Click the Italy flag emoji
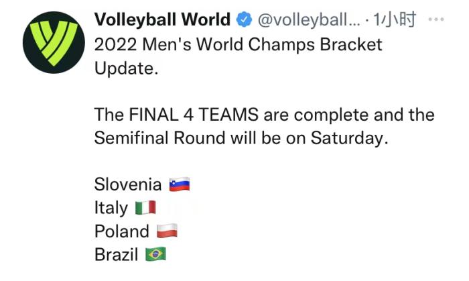The width and height of the screenshot is (469, 281). tap(145, 208)
